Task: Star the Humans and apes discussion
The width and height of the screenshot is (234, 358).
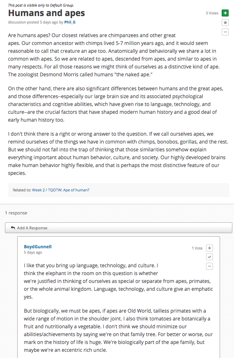Action: (x=225, y=22)
